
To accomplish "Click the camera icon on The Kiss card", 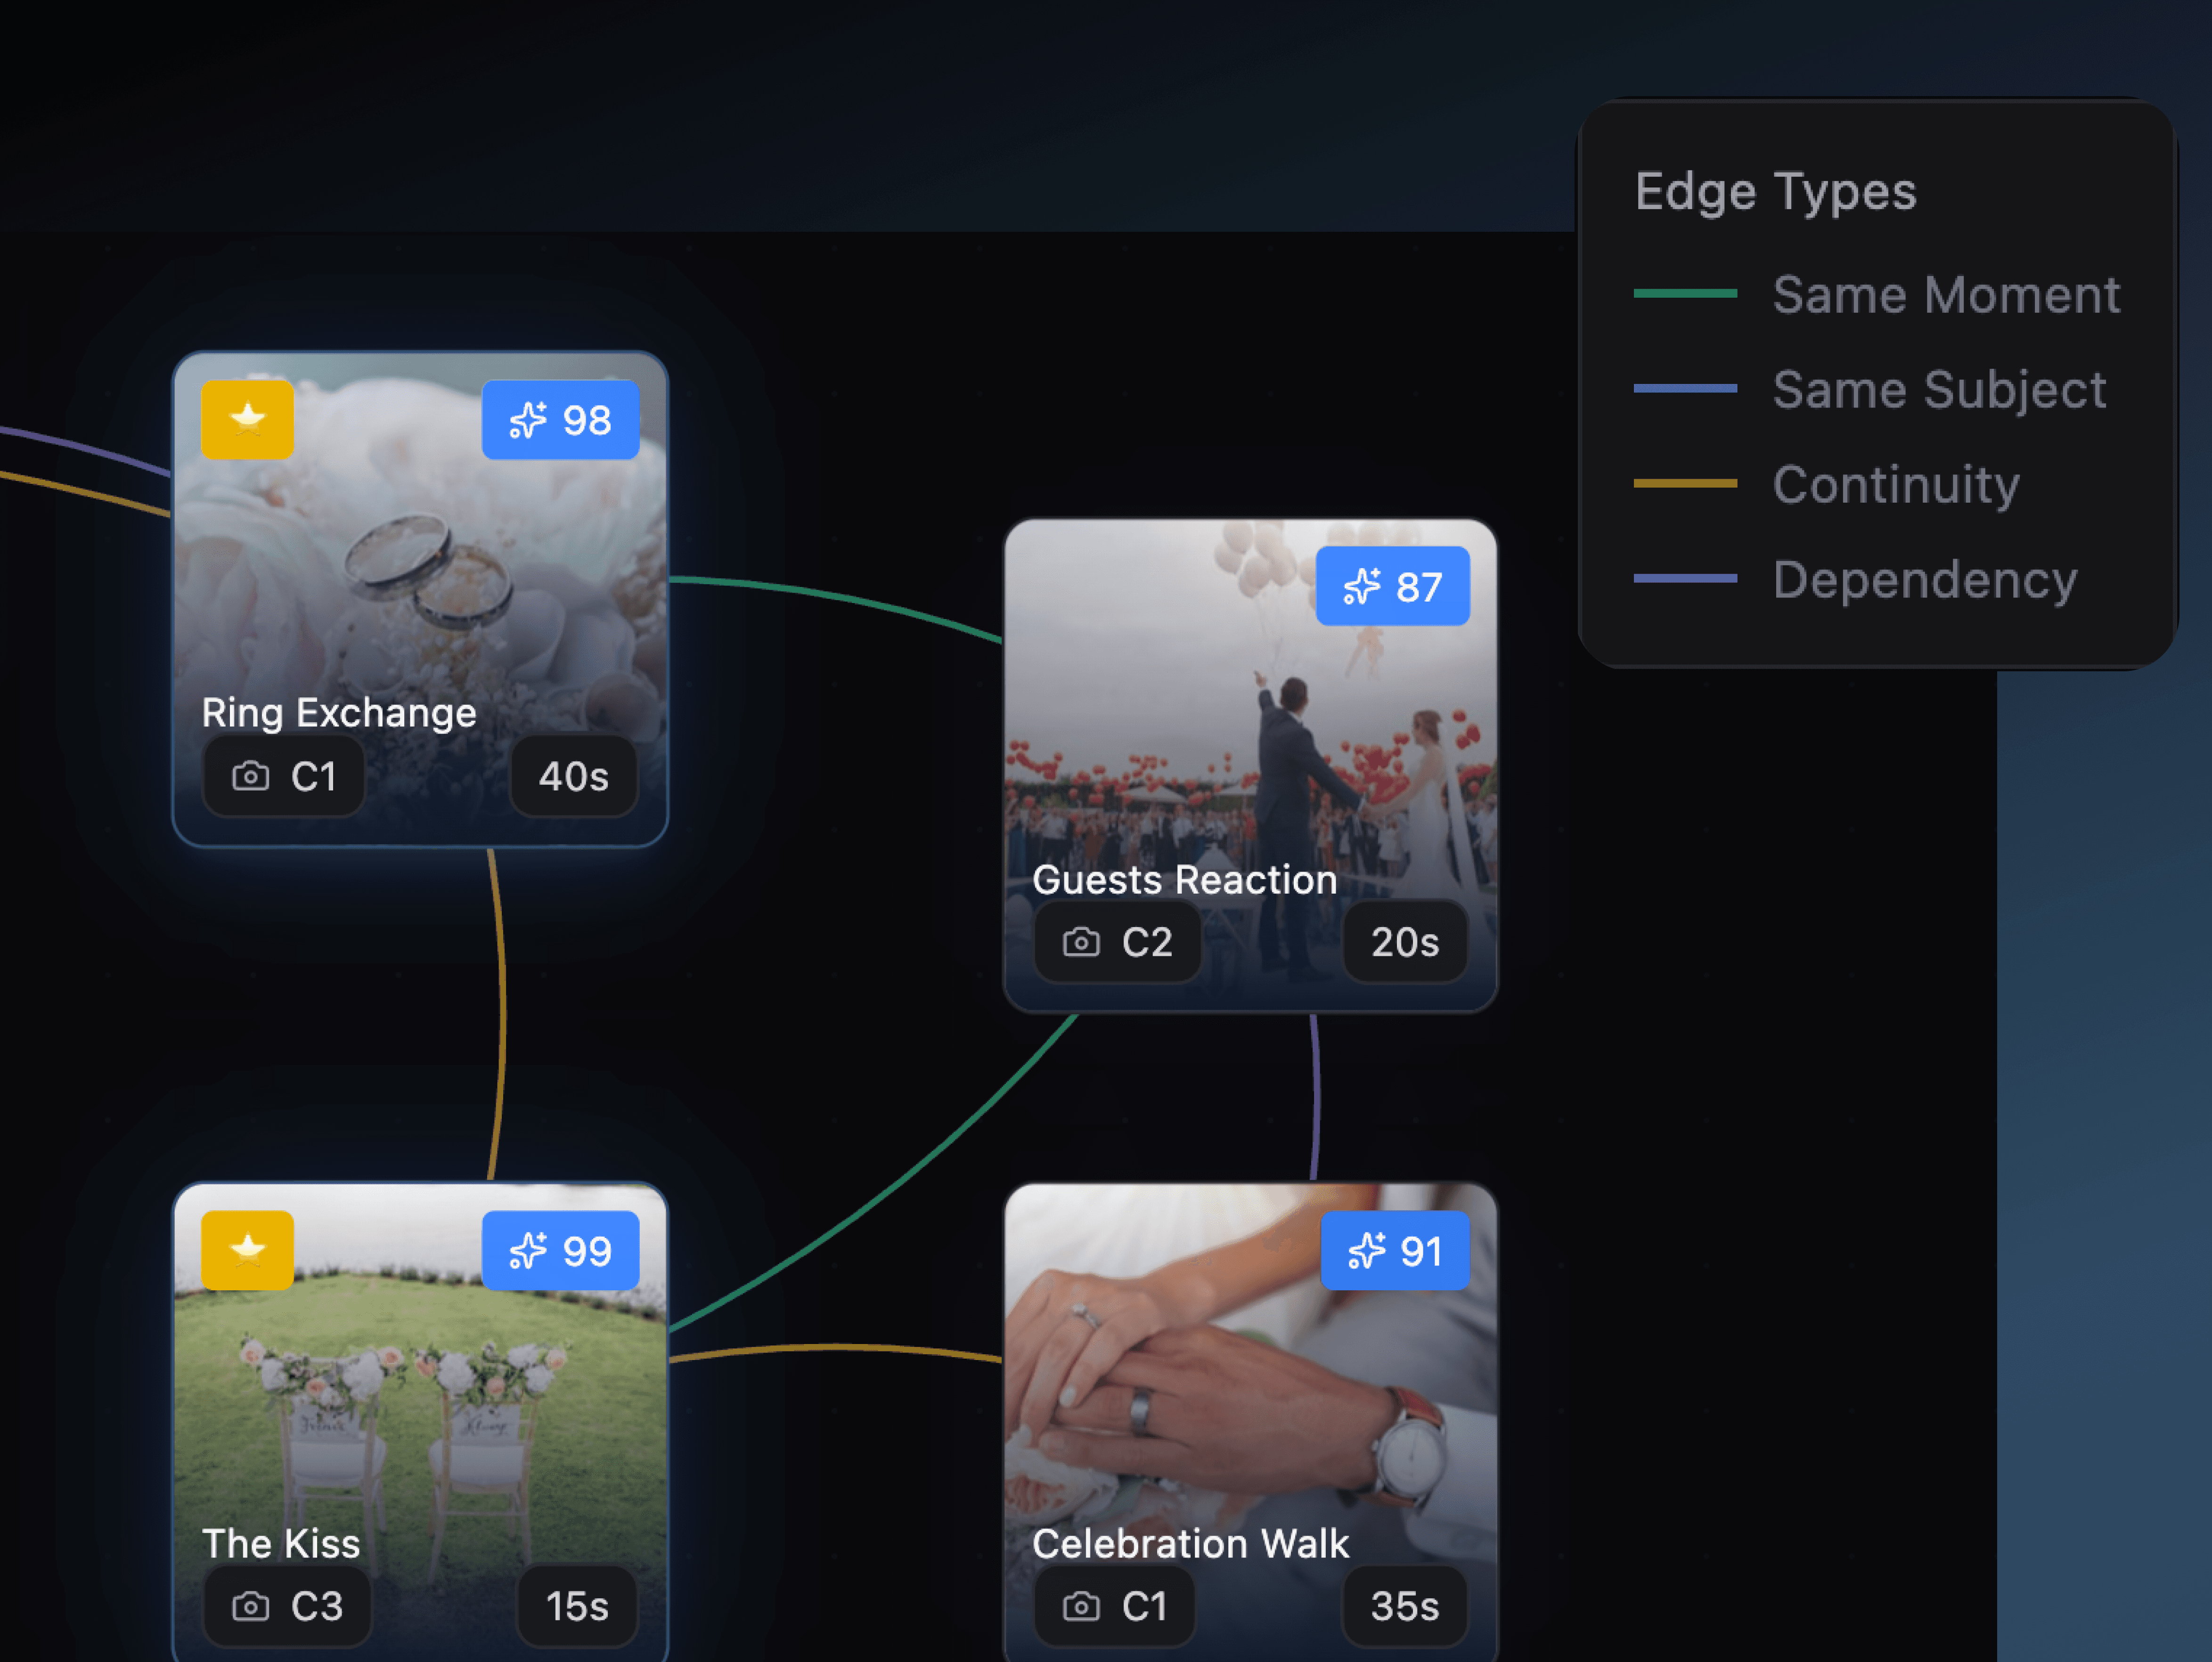I will point(250,1606).
